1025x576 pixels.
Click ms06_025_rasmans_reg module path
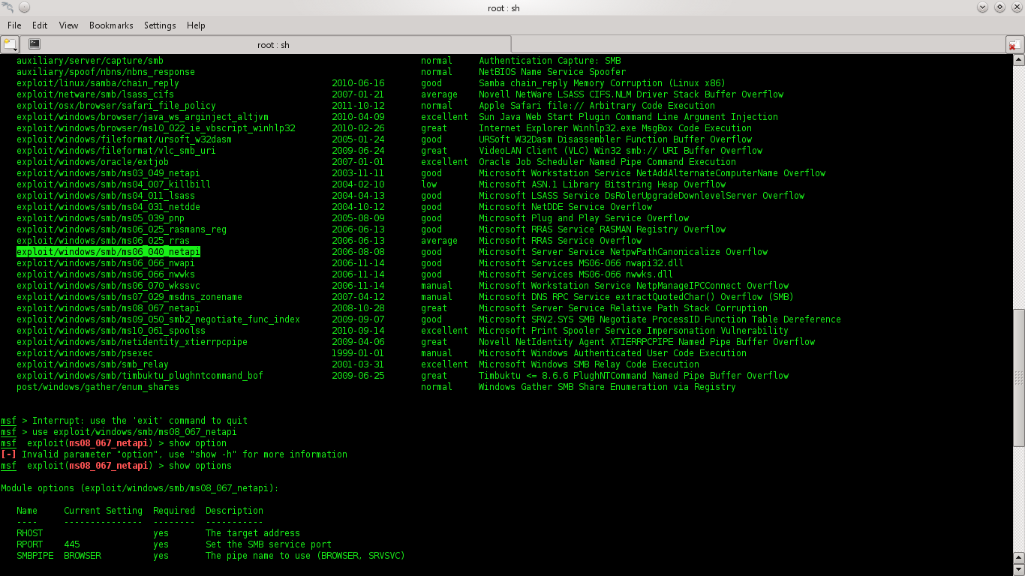[x=122, y=229]
